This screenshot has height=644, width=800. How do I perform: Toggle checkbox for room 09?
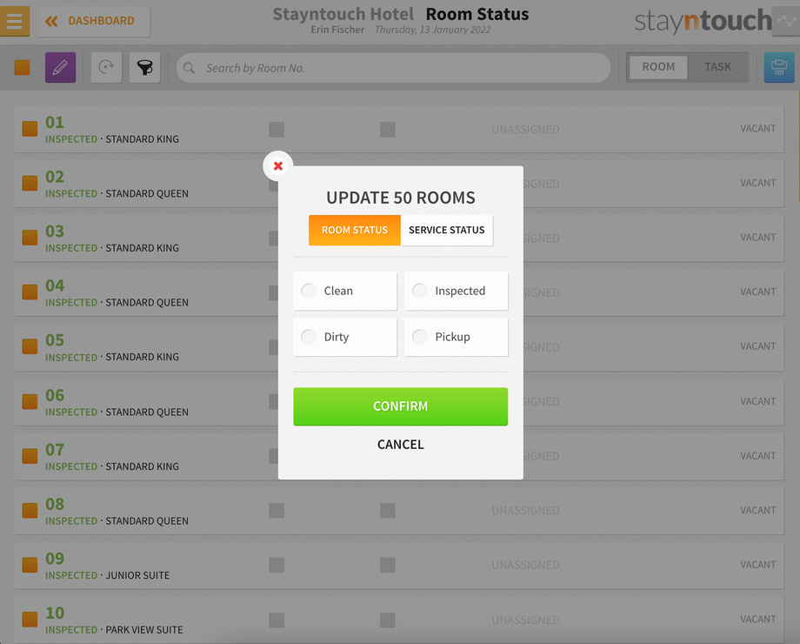coord(30,565)
